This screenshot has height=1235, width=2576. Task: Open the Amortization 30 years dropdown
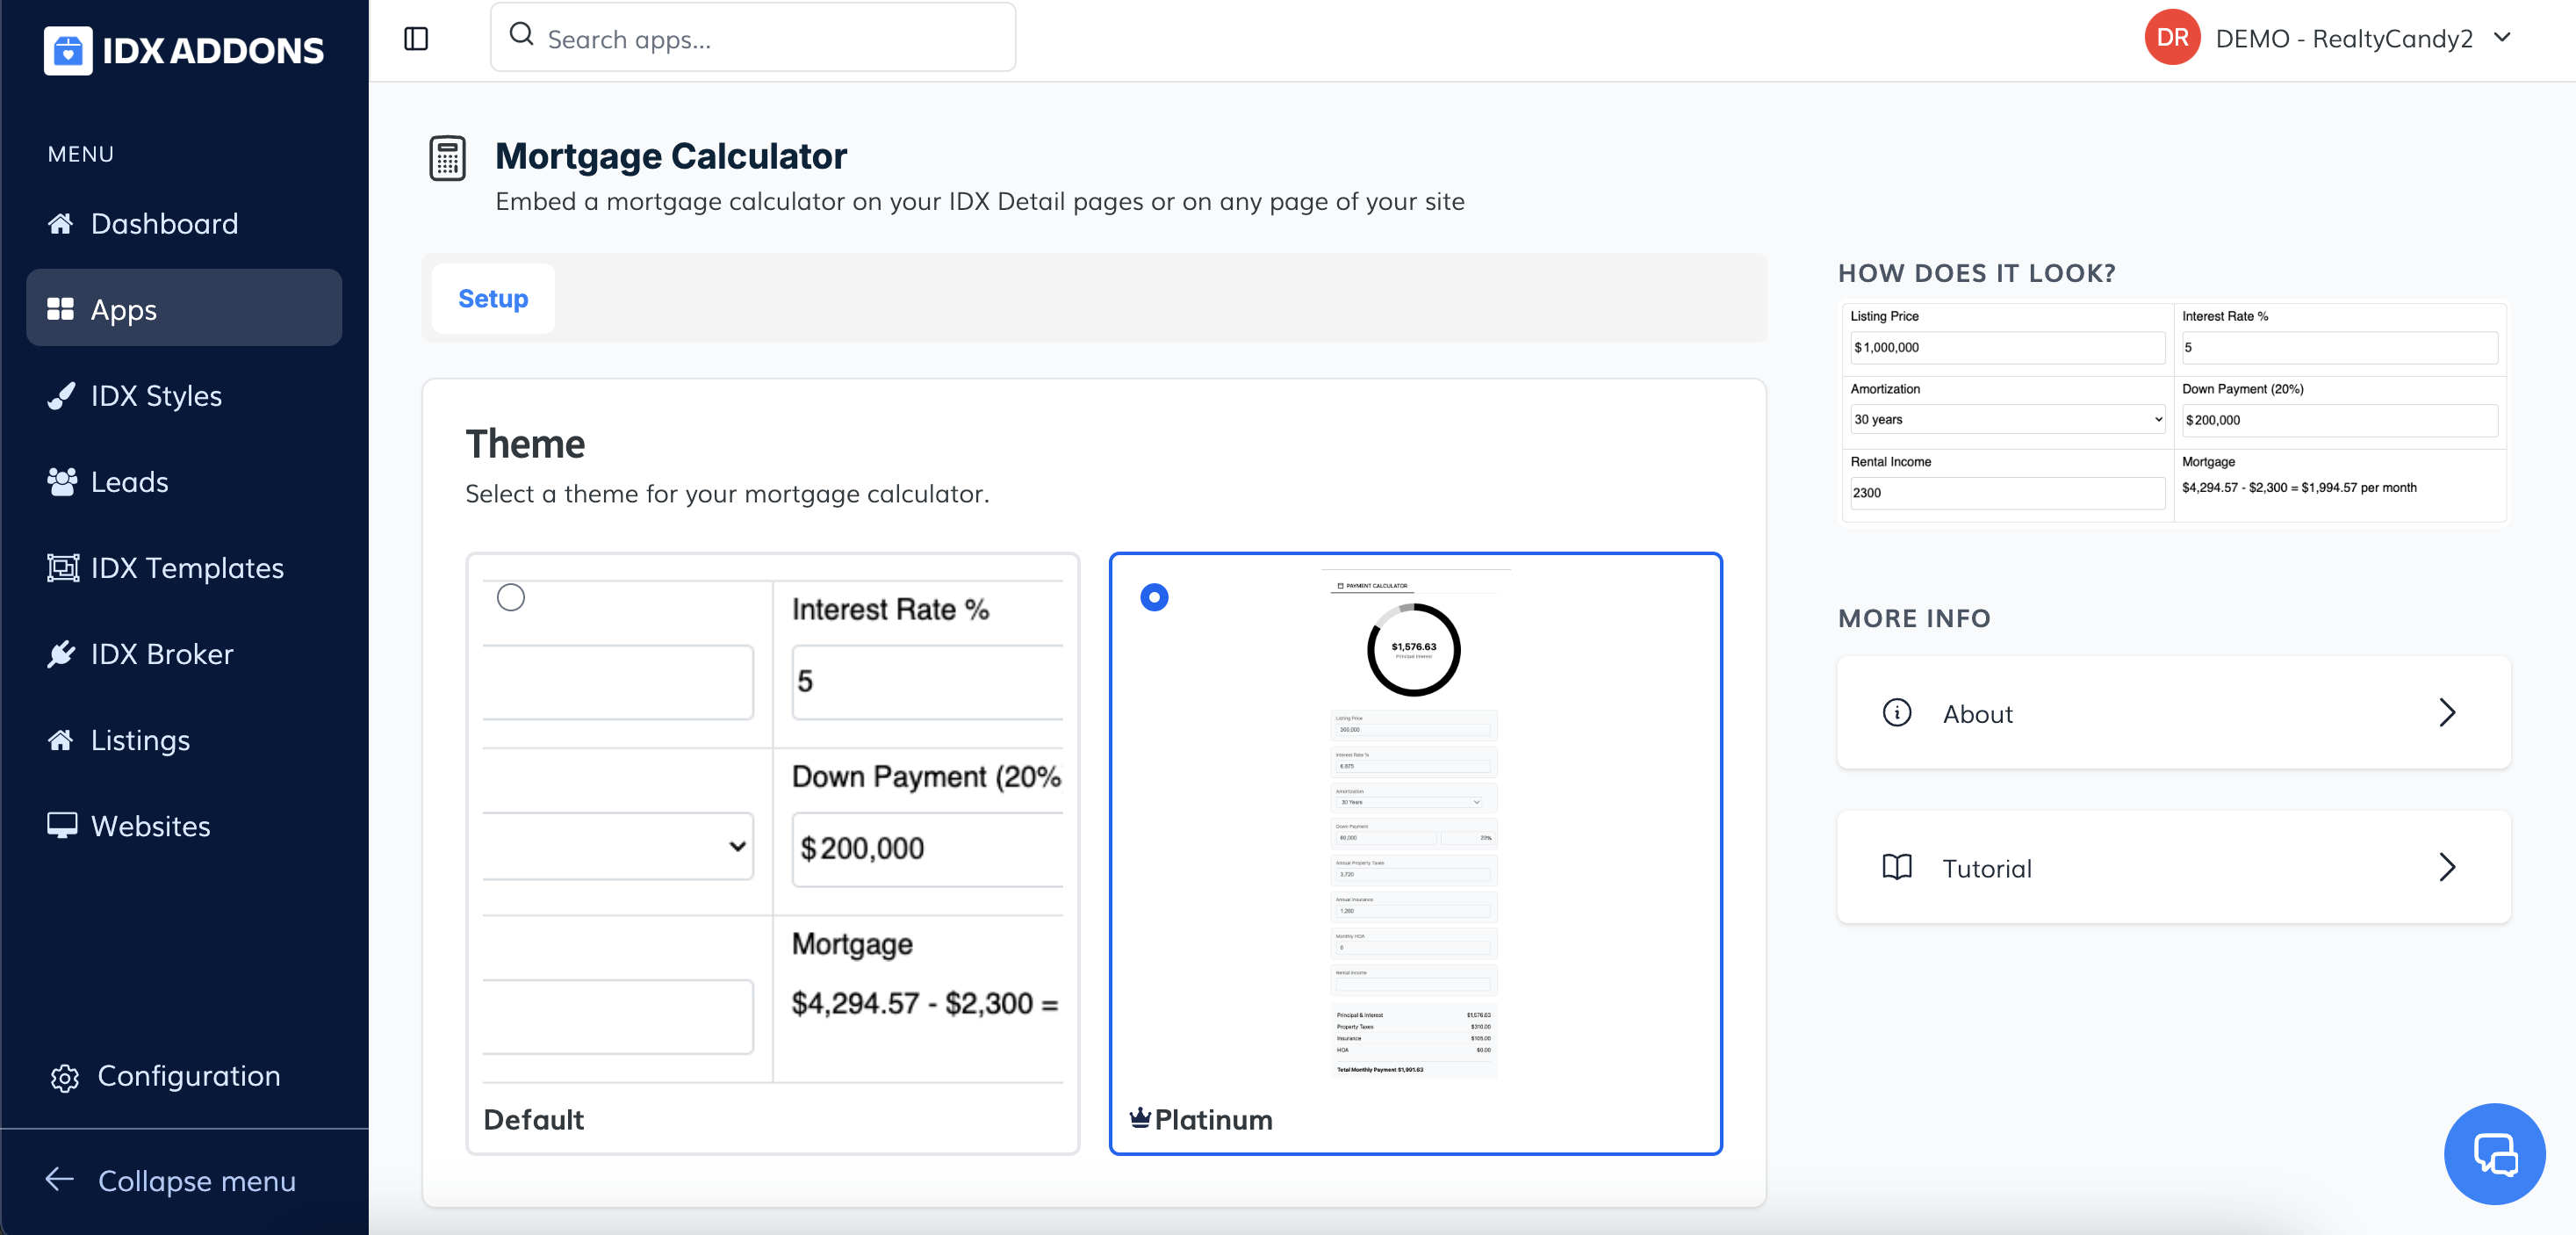click(x=2006, y=419)
